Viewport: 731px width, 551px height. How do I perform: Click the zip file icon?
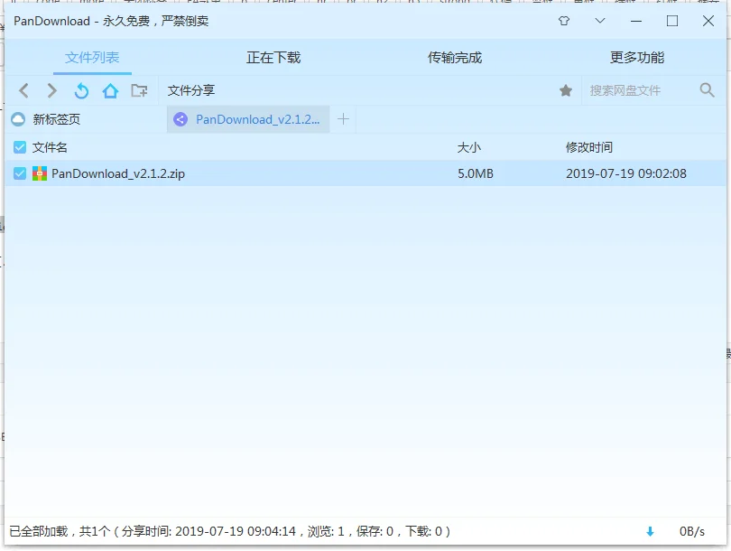coord(40,173)
